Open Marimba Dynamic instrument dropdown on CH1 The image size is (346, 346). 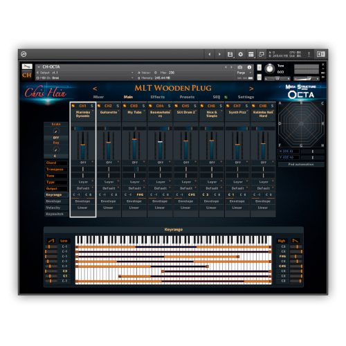(83, 114)
